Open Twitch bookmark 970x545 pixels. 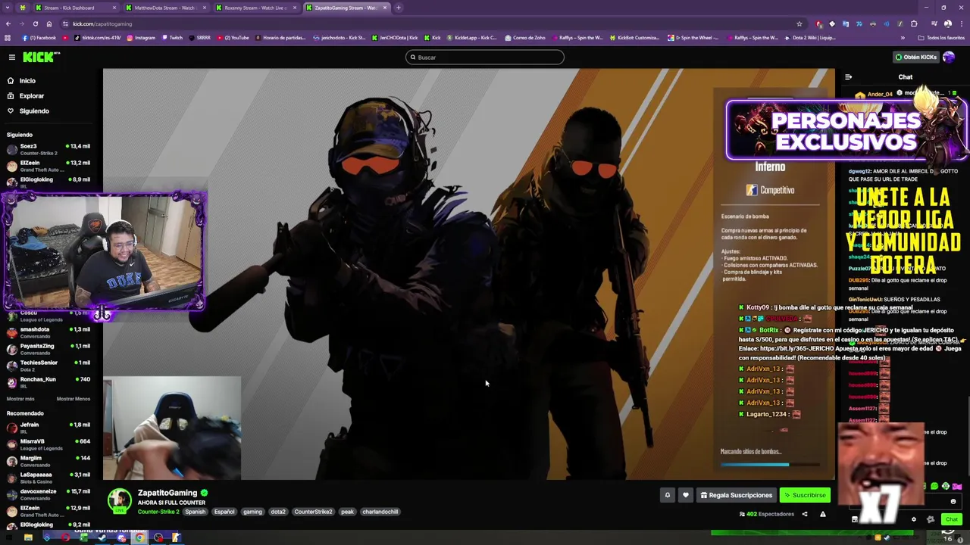point(172,38)
